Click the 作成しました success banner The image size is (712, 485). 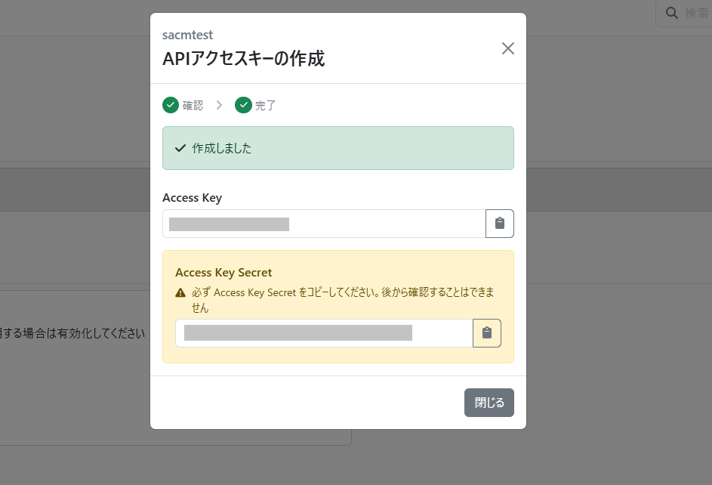point(338,148)
